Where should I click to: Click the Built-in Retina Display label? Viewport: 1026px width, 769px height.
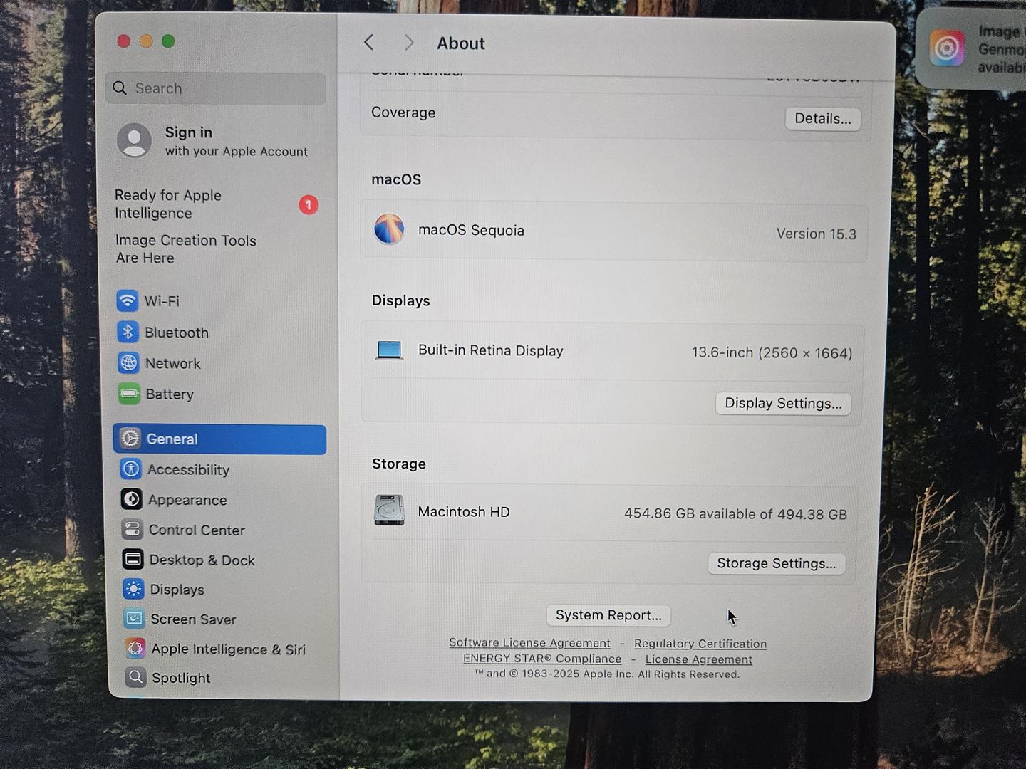[491, 350]
